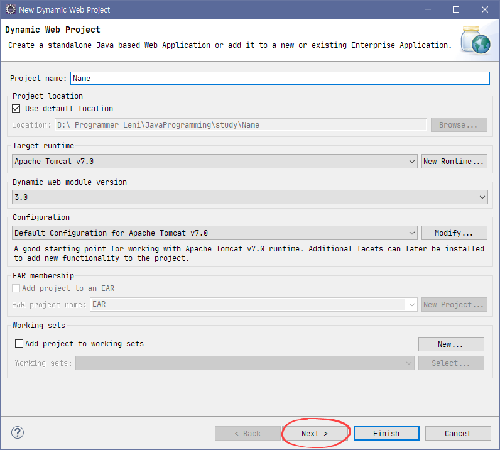Click the Tomcat configuration description text

click(x=249, y=253)
